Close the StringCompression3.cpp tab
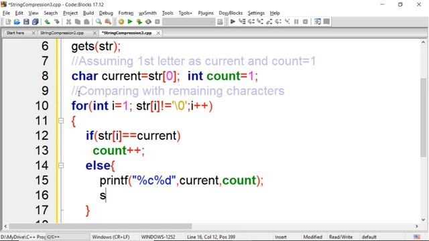Viewport: 429px width, 241px height. [x=158, y=33]
